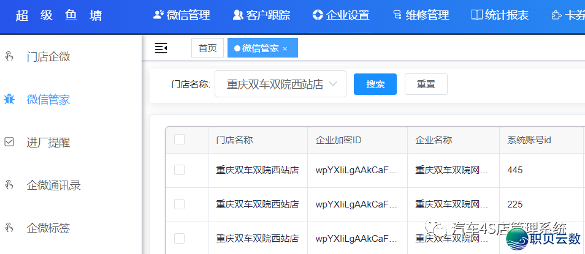
Task: Click the hand icon beside 企微标签
Action: pos(9,228)
